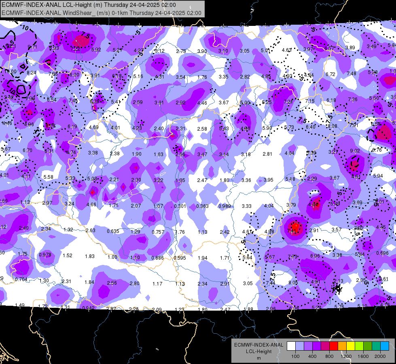The width and height of the screenshot is (396, 364).
Task: Click the wind shear value 2.58
Action: pyautogui.click(x=202, y=129)
